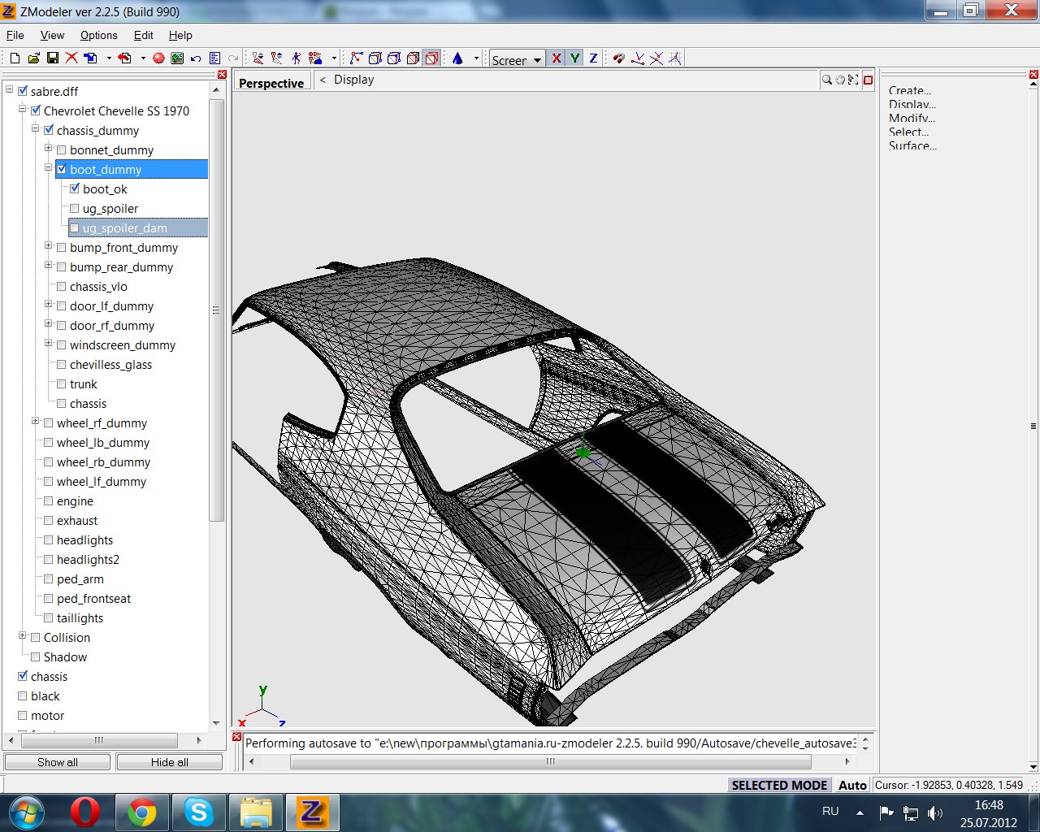Toggle the SELECTED MODE status button
Screen dimensions: 1040x832
[779, 785]
